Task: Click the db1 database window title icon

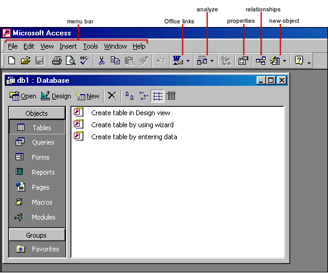Action: (x=10, y=80)
